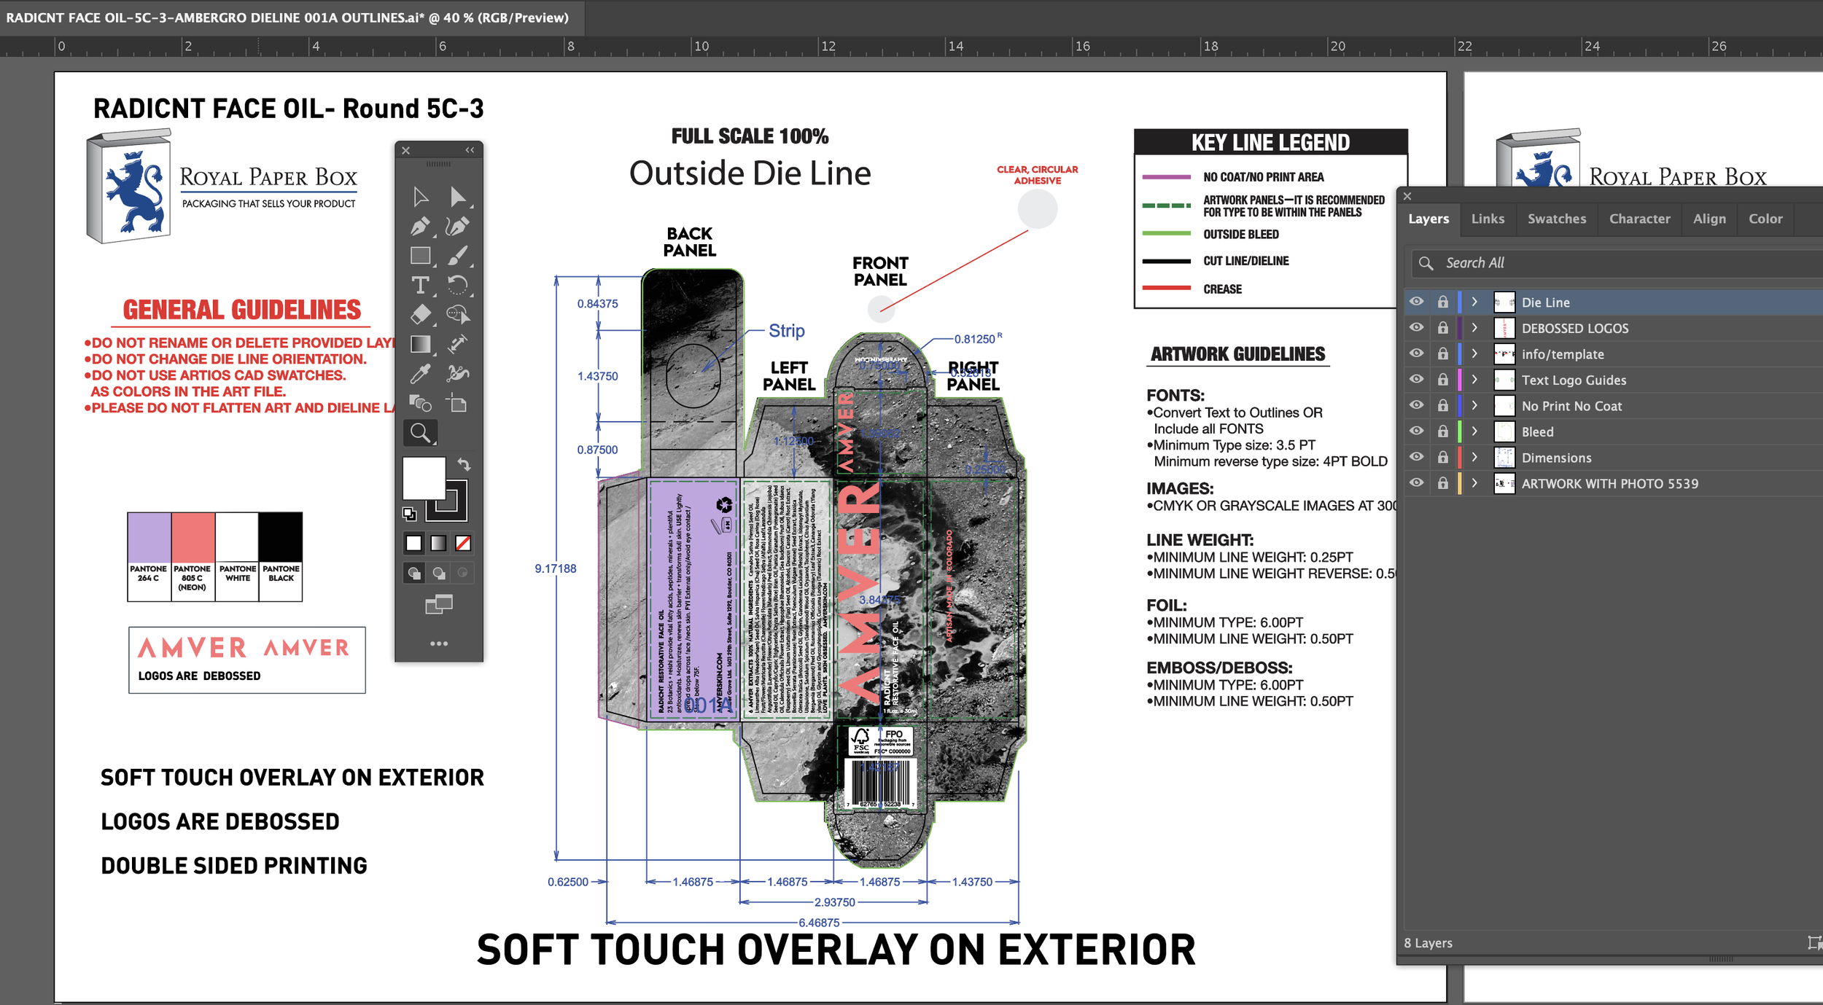The width and height of the screenshot is (1823, 1005).
Task: Click the Dimensions layer thumbnail
Action: pos(1504,457)
